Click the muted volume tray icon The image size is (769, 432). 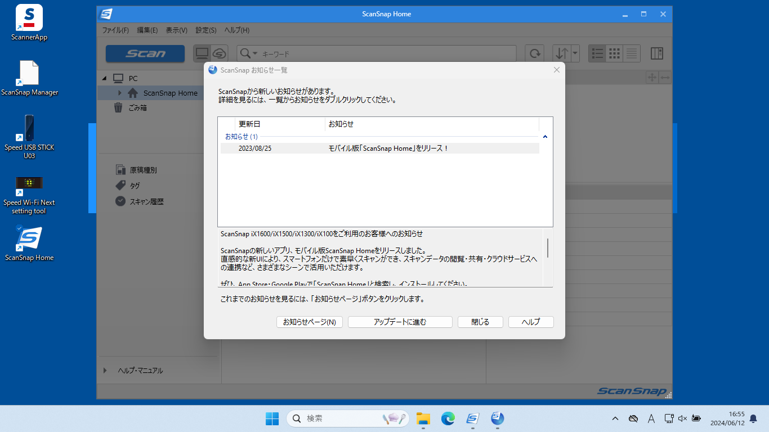682,418
